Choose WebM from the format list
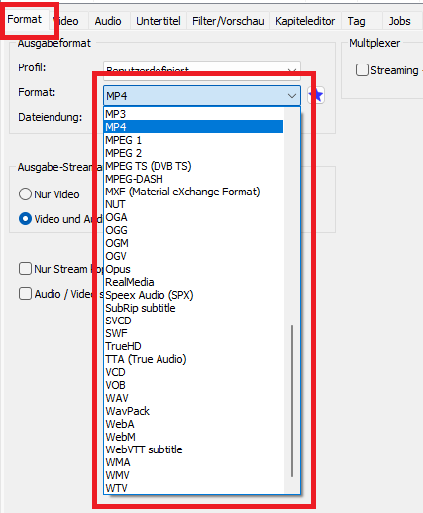The width and height of the screenshot is (423, 513). click(194, 437)
